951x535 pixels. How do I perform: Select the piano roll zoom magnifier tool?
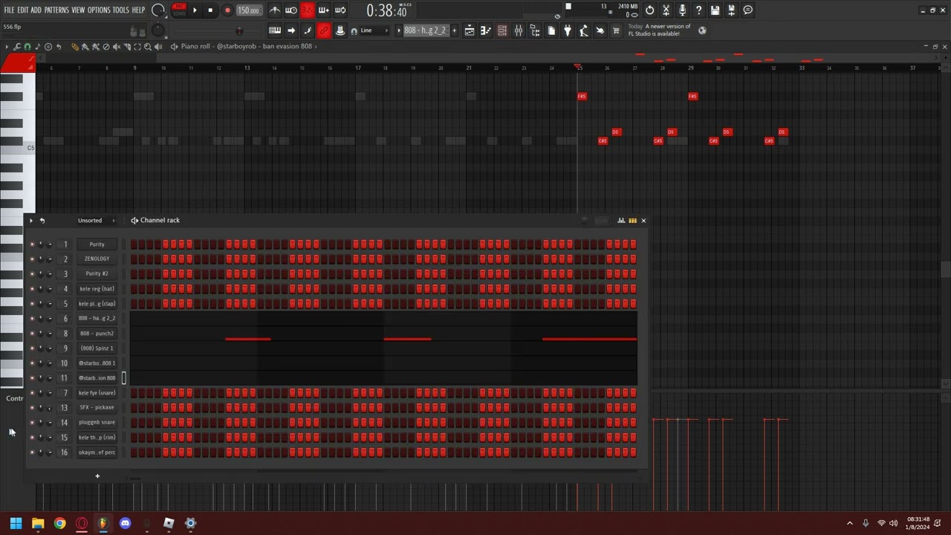click(148, 47)
